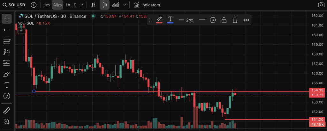Click the 154.13 horizontal line price label

[x=318, y=90]
